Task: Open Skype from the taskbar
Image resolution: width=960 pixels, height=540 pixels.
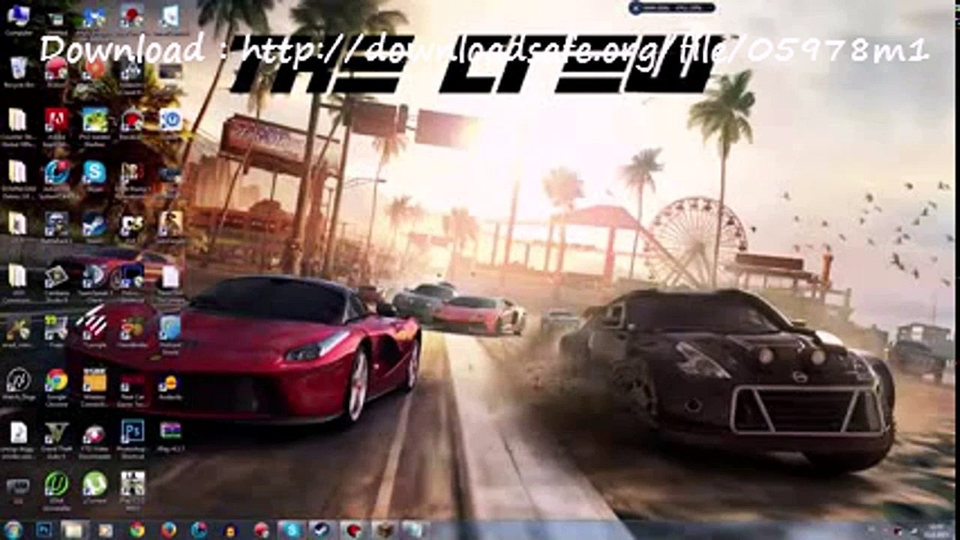Action: pyautogui.click(x=291, y=529)
